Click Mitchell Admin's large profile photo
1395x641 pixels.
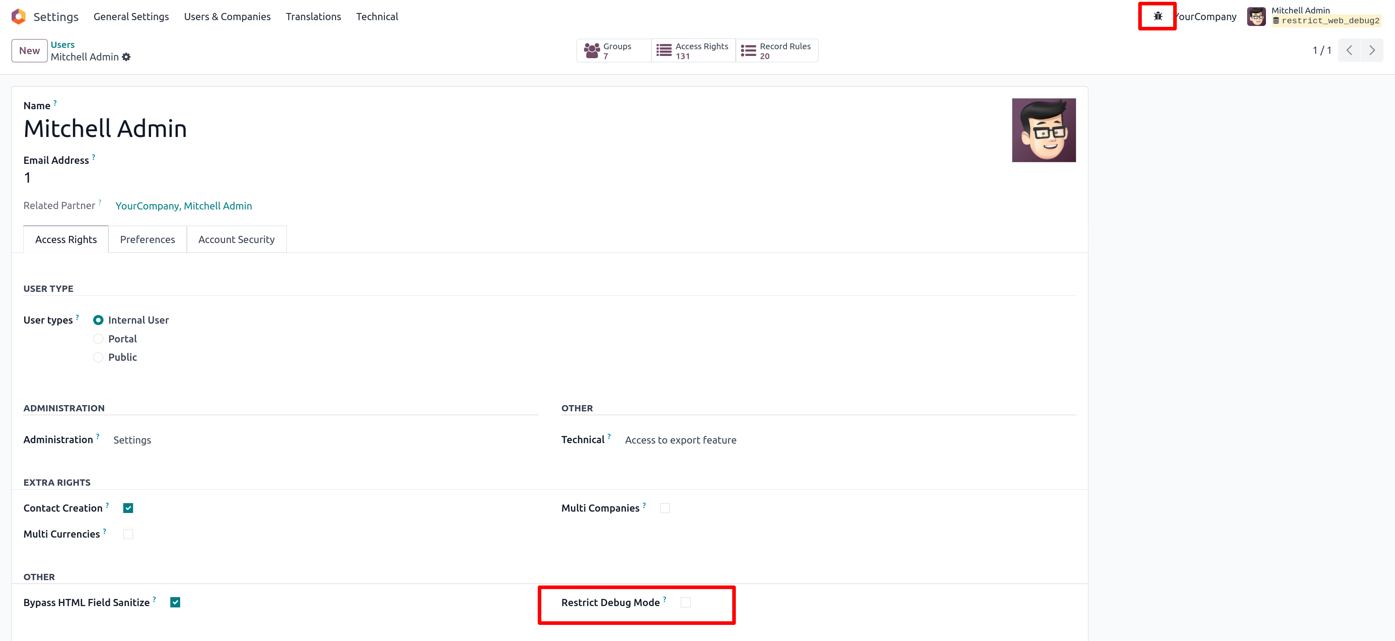(1043, 130)
